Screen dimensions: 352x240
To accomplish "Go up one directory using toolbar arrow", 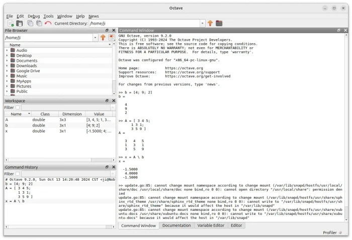I will click(x=210, y=23).
